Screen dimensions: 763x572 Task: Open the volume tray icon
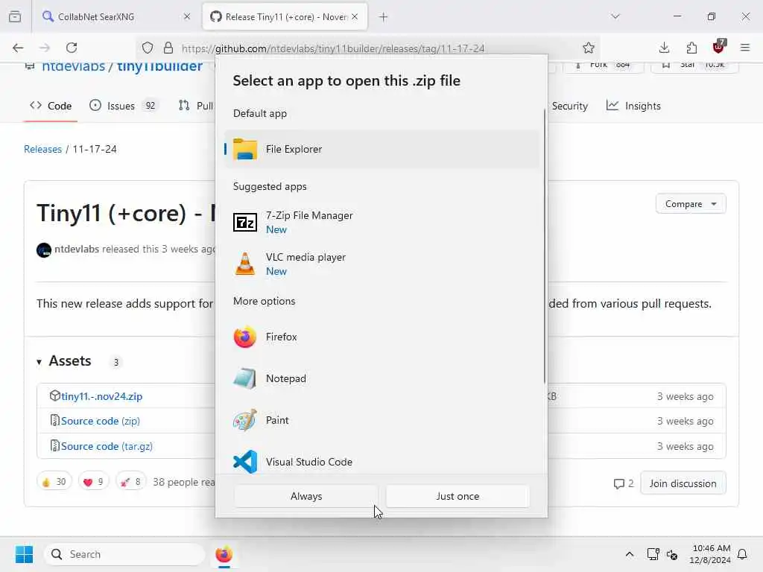pos(672,554)
